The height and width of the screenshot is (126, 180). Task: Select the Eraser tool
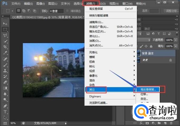(x=5, y=82)
